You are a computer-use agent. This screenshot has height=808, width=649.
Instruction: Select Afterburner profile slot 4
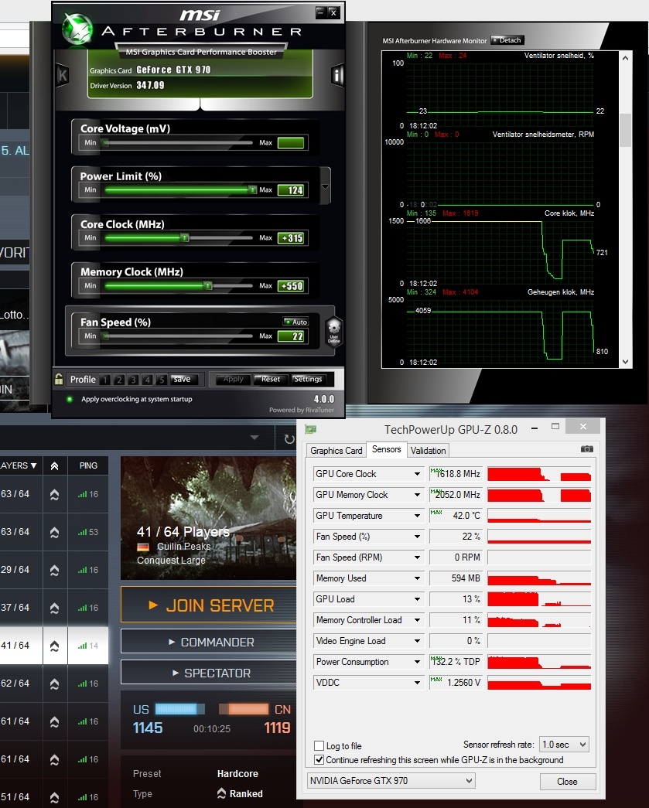coord(148,380)
